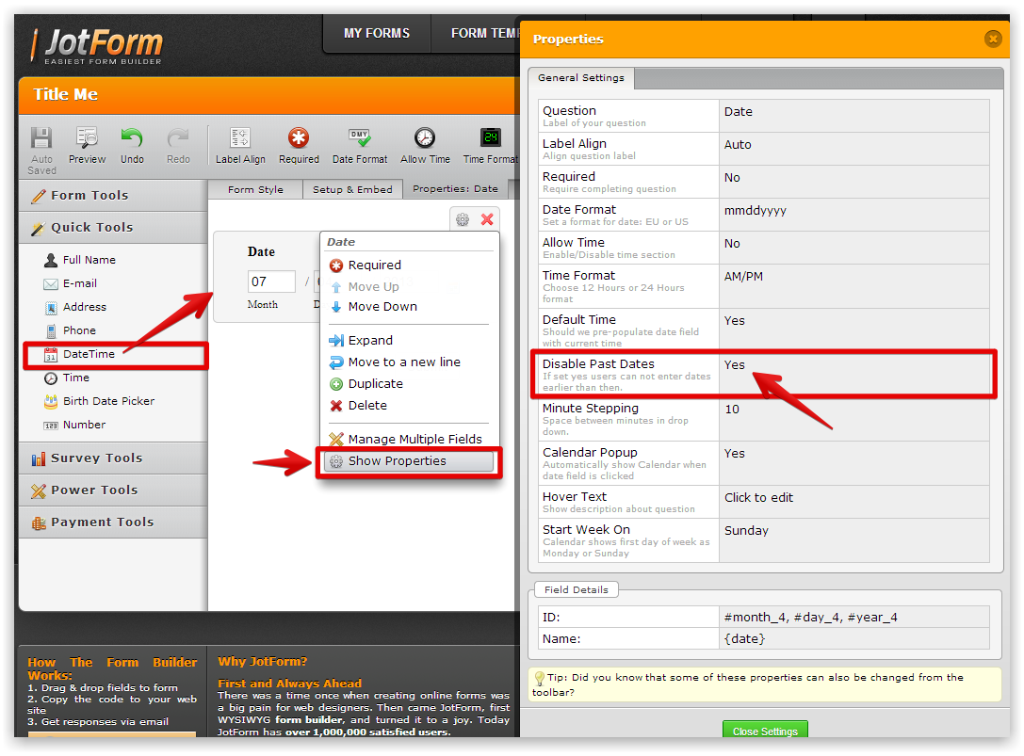The width and height of the screenshot is (1024, 756).
Task: Open the Label Align toolbar option
Action: tap(240, 146)
